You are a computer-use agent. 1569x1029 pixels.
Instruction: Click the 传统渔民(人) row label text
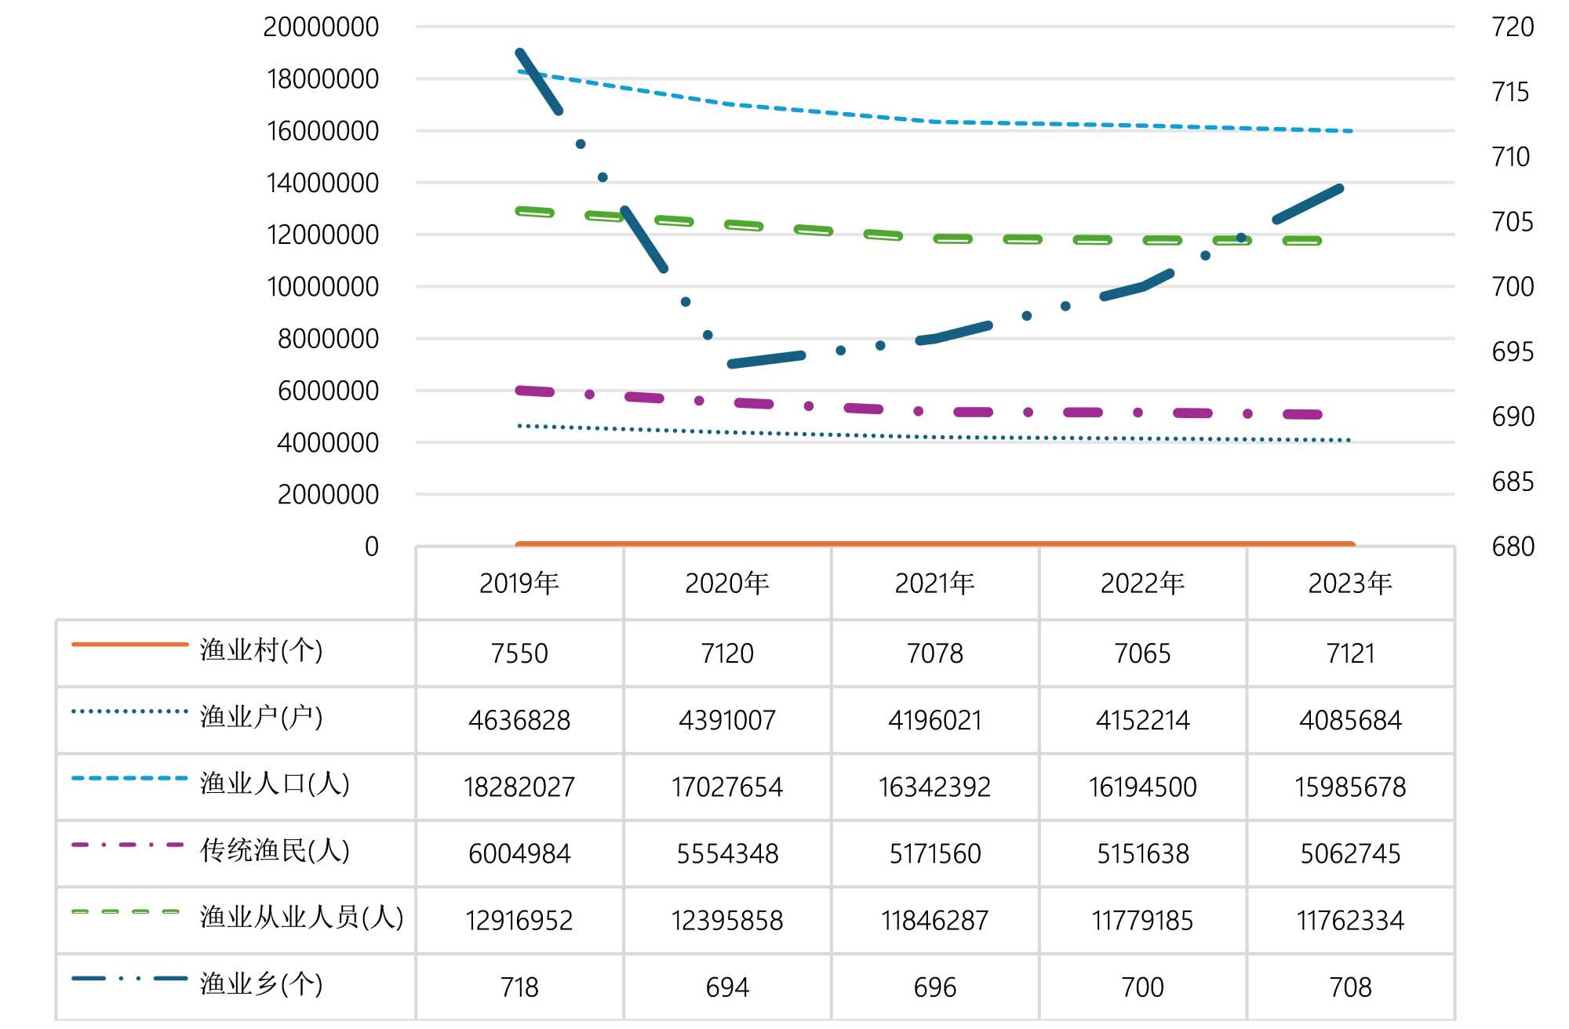275,850
